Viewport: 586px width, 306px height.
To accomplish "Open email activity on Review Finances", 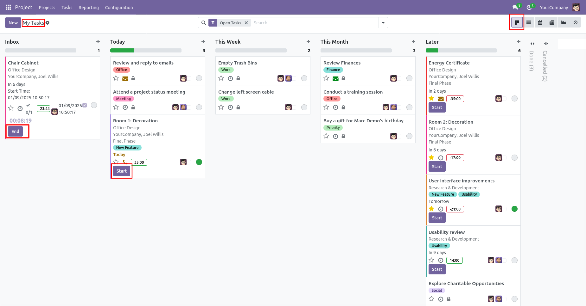I will point(335,78).
